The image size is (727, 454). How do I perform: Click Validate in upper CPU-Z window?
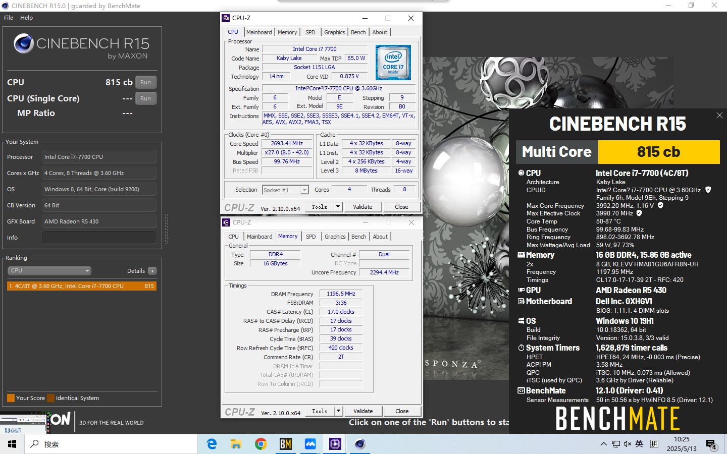pos(362,207)
